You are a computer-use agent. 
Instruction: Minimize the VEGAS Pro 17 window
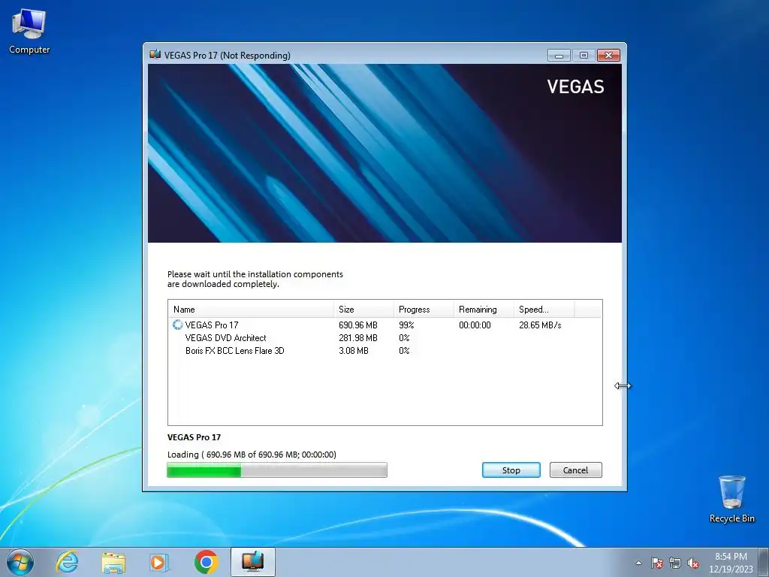point(559,55)
